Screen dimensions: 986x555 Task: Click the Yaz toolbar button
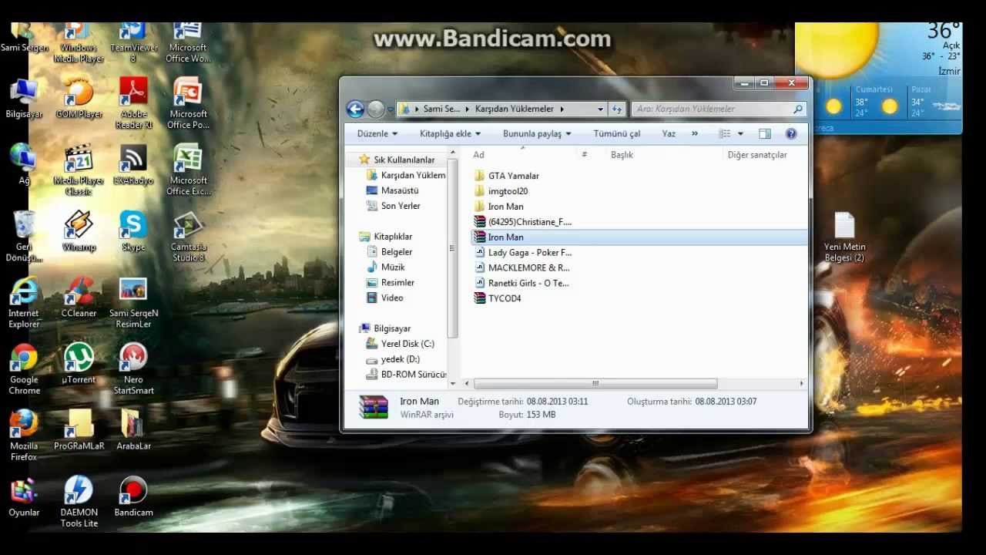click(x=669, y=133)
